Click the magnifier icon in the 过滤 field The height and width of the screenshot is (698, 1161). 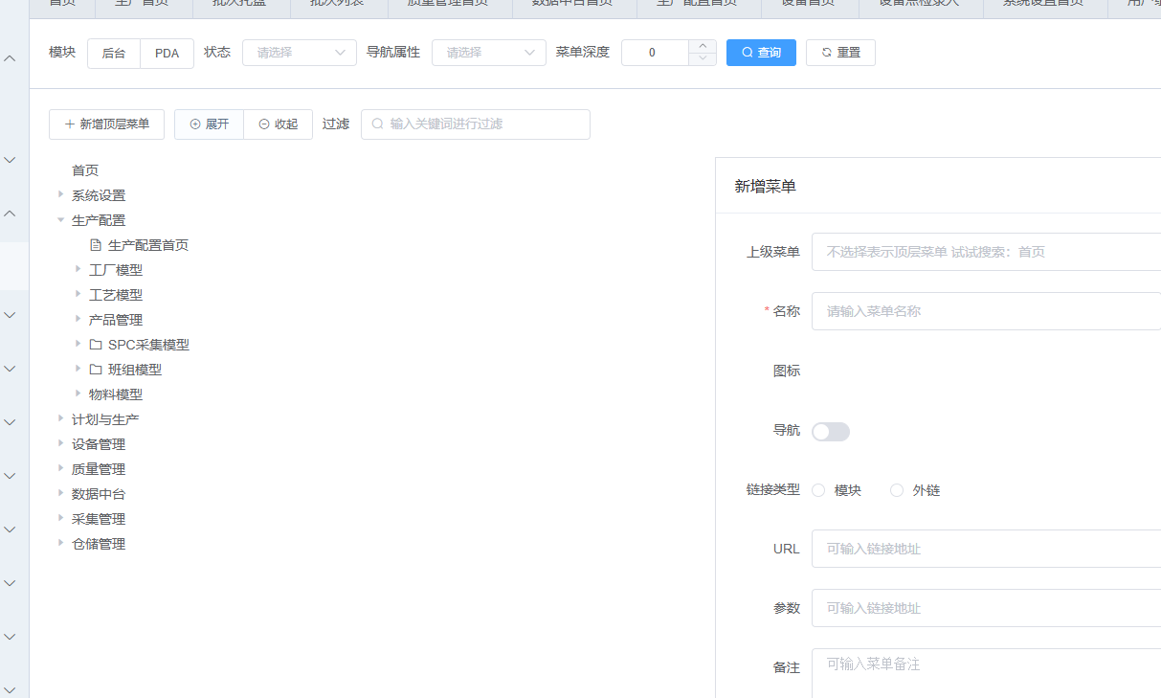click(377, 124)
